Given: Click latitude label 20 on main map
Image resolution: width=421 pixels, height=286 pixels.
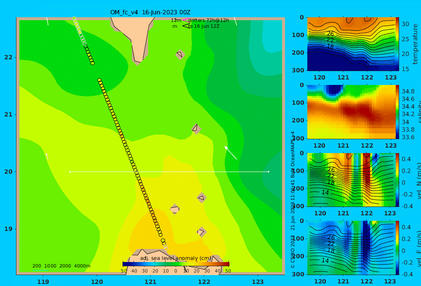Looking at the screenshot, I should point(8,172).
